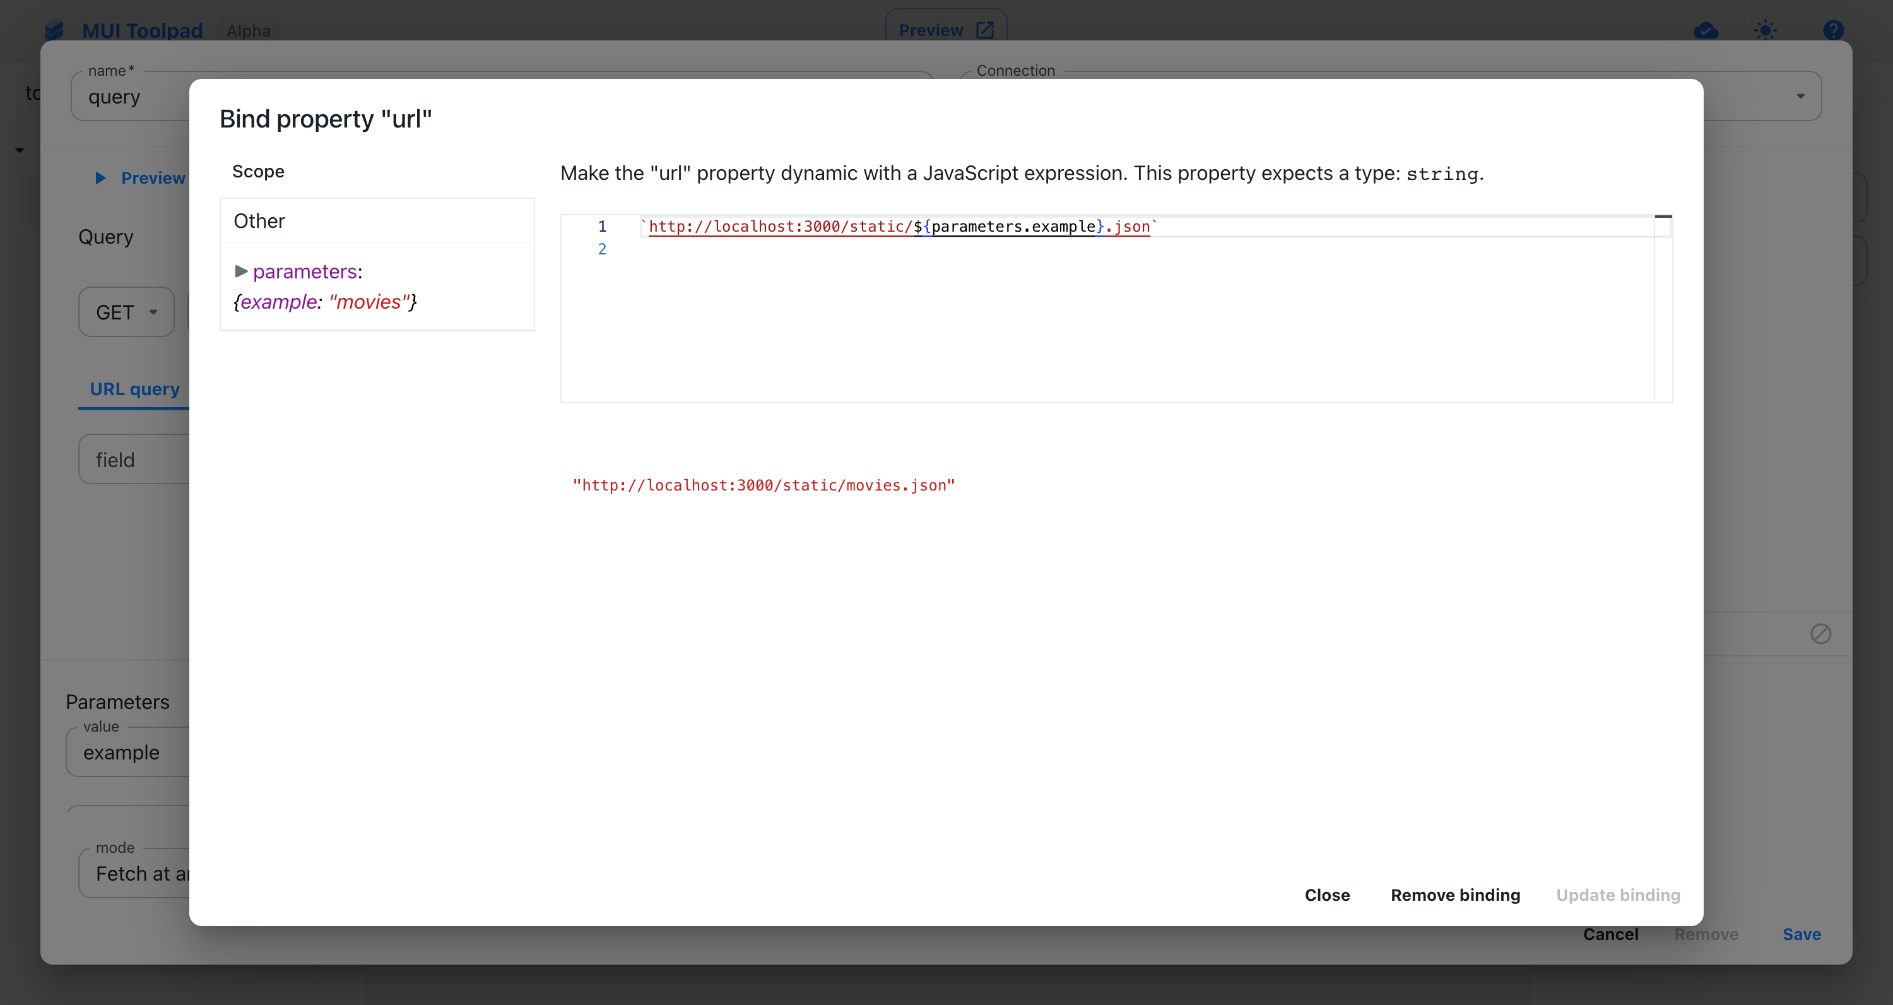This screenshot has width=1893, height=1005.
Task: Expand the parameters disclosure triangle
Action: pyautogui.click(x=239, y=271)
